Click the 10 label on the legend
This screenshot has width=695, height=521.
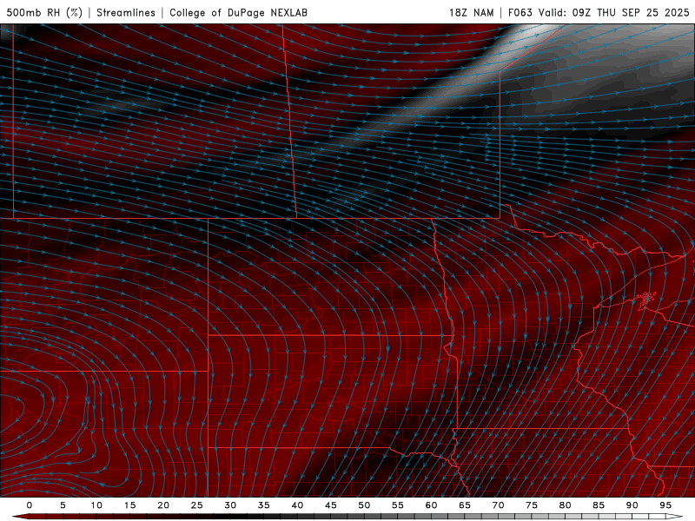pos(96,505)
